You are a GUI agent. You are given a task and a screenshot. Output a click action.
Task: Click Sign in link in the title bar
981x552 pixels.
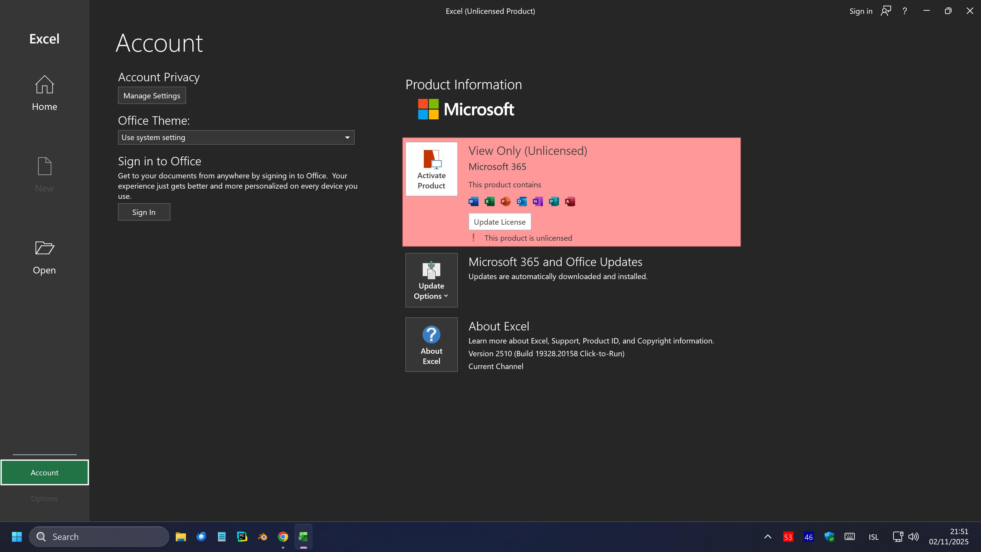point(861,11)
